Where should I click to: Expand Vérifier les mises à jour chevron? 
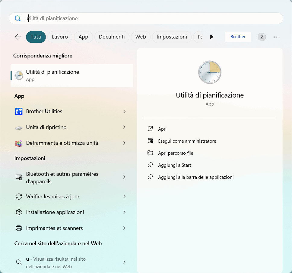124,197
